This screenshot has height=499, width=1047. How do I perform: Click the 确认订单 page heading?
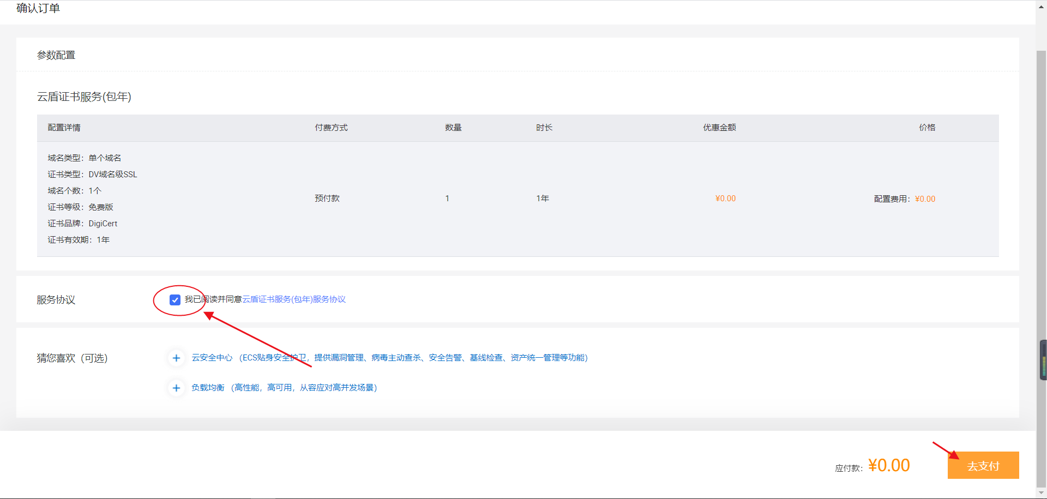coord(38,8)
